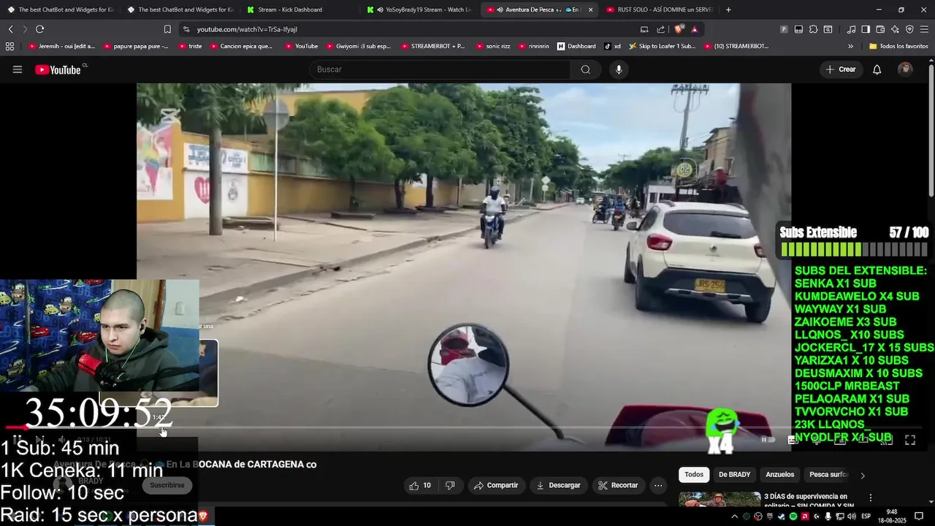
Task: Reload the page with the refresh icon
Action: point(39,29)
